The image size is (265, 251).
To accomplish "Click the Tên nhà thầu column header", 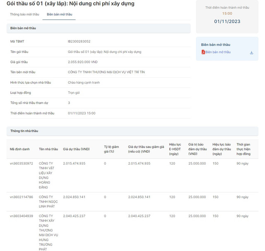I will (x=48, y=149).
